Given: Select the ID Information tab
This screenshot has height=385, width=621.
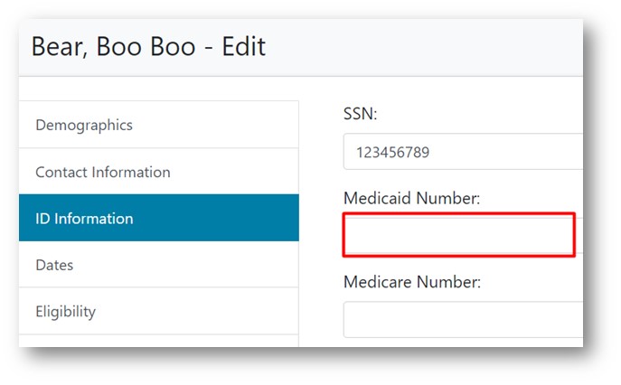Looking at the screenshot, I should click(x=84, y=219).
